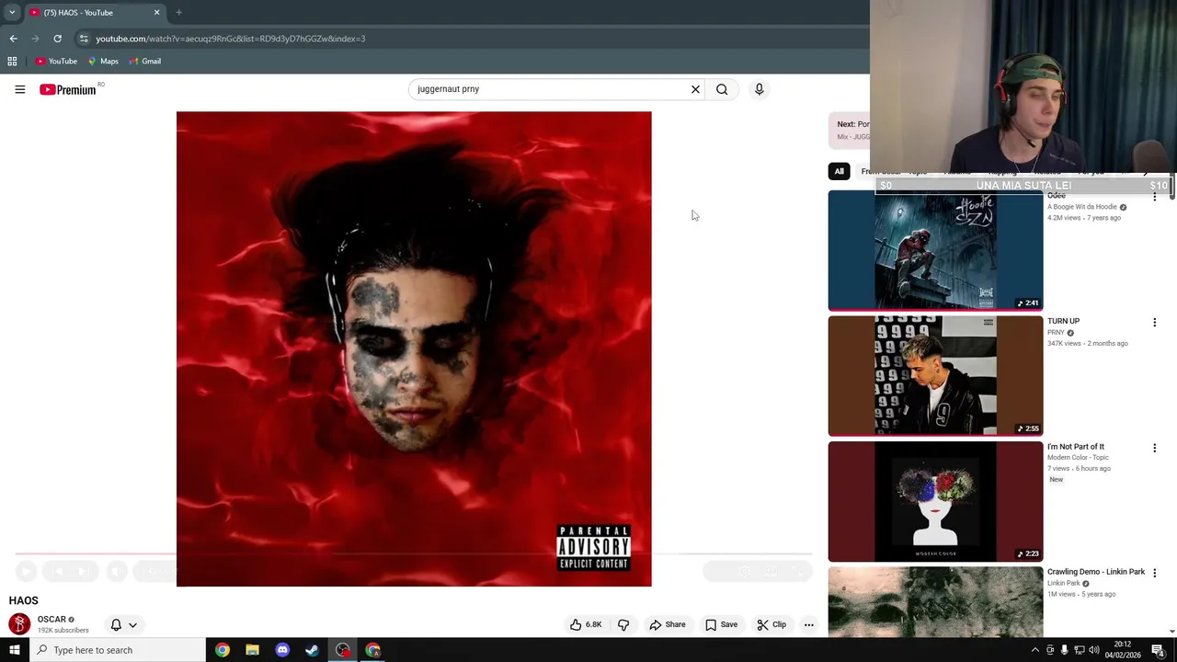
Task: Go back with browser back arrow
Action: click(x=13, y=39)
